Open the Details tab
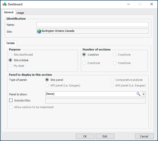This screenshot has height=141, width=158. [x=11, y=43]
